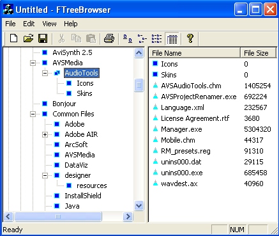Open the View menu
279x236 pixels.
tap(49, 24)
